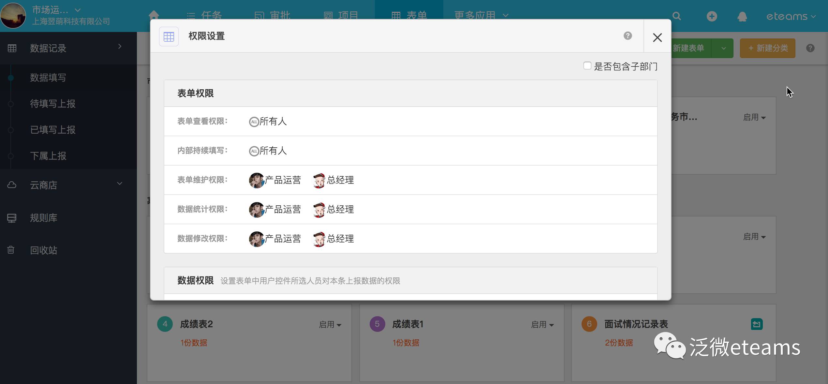Screen dimensions: 828x384
Task: Open the notification bell icon
Action: 742,17
